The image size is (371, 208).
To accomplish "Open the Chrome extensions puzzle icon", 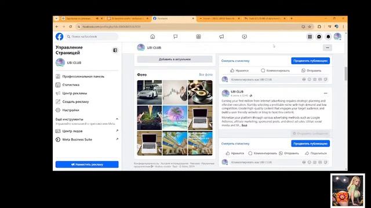I will (319, 27).
